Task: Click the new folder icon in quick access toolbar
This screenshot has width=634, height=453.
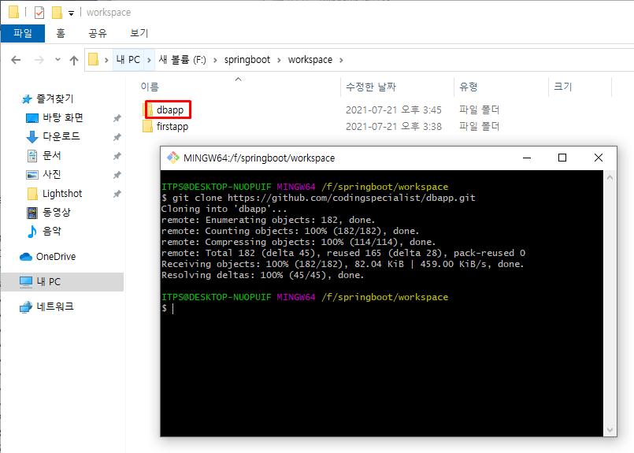Action: pos(57,13)
